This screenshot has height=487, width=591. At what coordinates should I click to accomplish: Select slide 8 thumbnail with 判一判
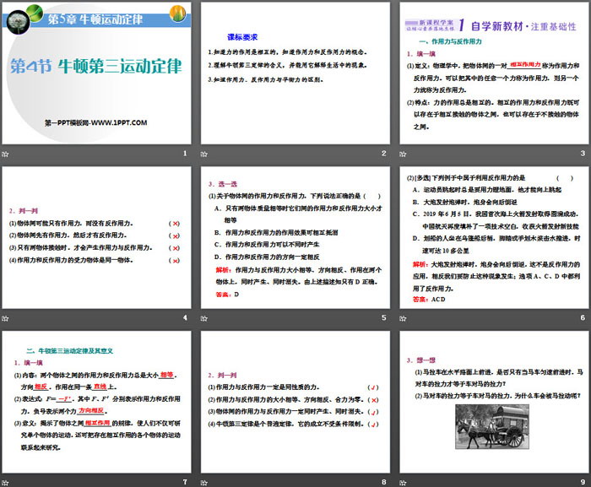[x=295, y=402]
